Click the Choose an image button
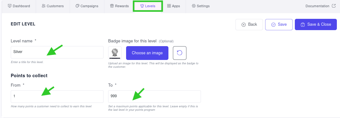This screenshot has height=118, width=340. 147,53
